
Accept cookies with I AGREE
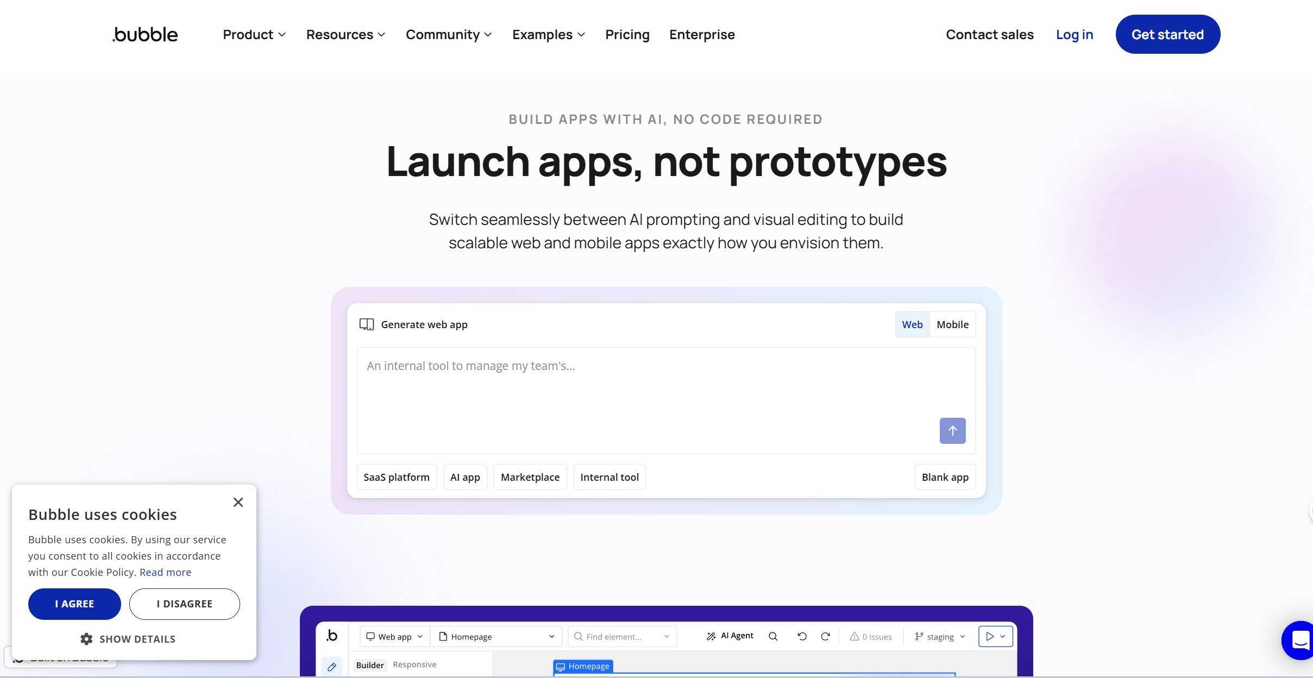74,604
